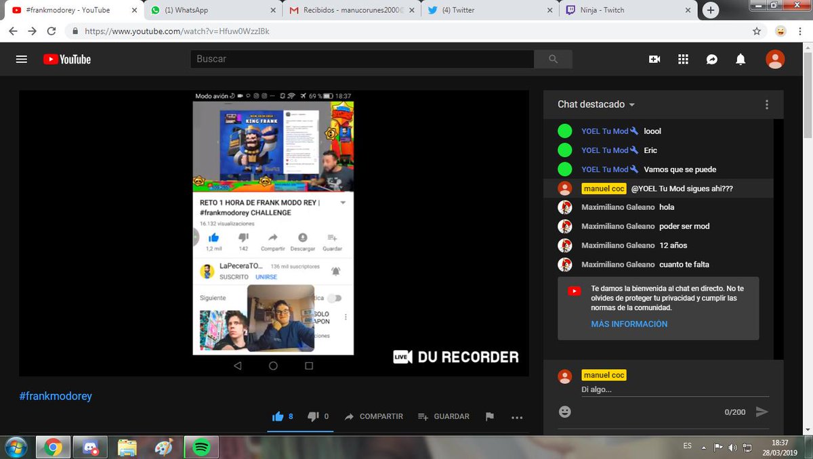The image size is (813, 459).
Task: Select the #frankmodorey YouTube tab
Action: (x=75, y=10)
